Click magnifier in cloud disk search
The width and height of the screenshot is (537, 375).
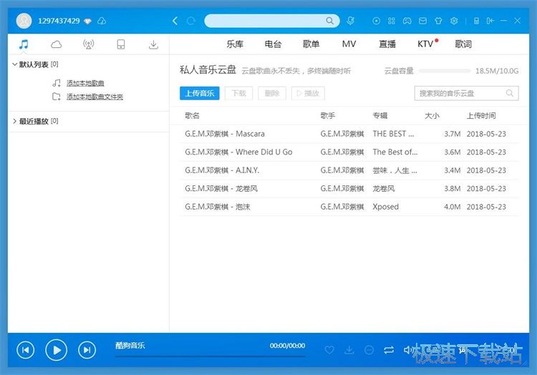pyautogui.click(x=510, y=93)
